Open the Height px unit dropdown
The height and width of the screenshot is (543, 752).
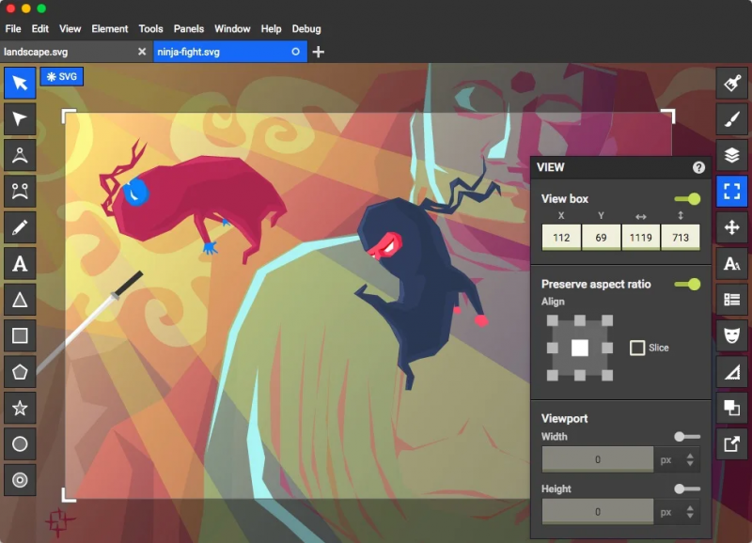pyautogui.click(x=678, y=512)
